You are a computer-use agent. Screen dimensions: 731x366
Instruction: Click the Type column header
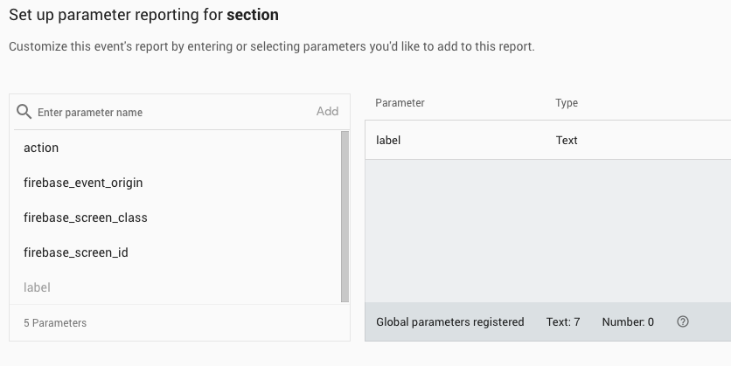[x=567, y=103]
